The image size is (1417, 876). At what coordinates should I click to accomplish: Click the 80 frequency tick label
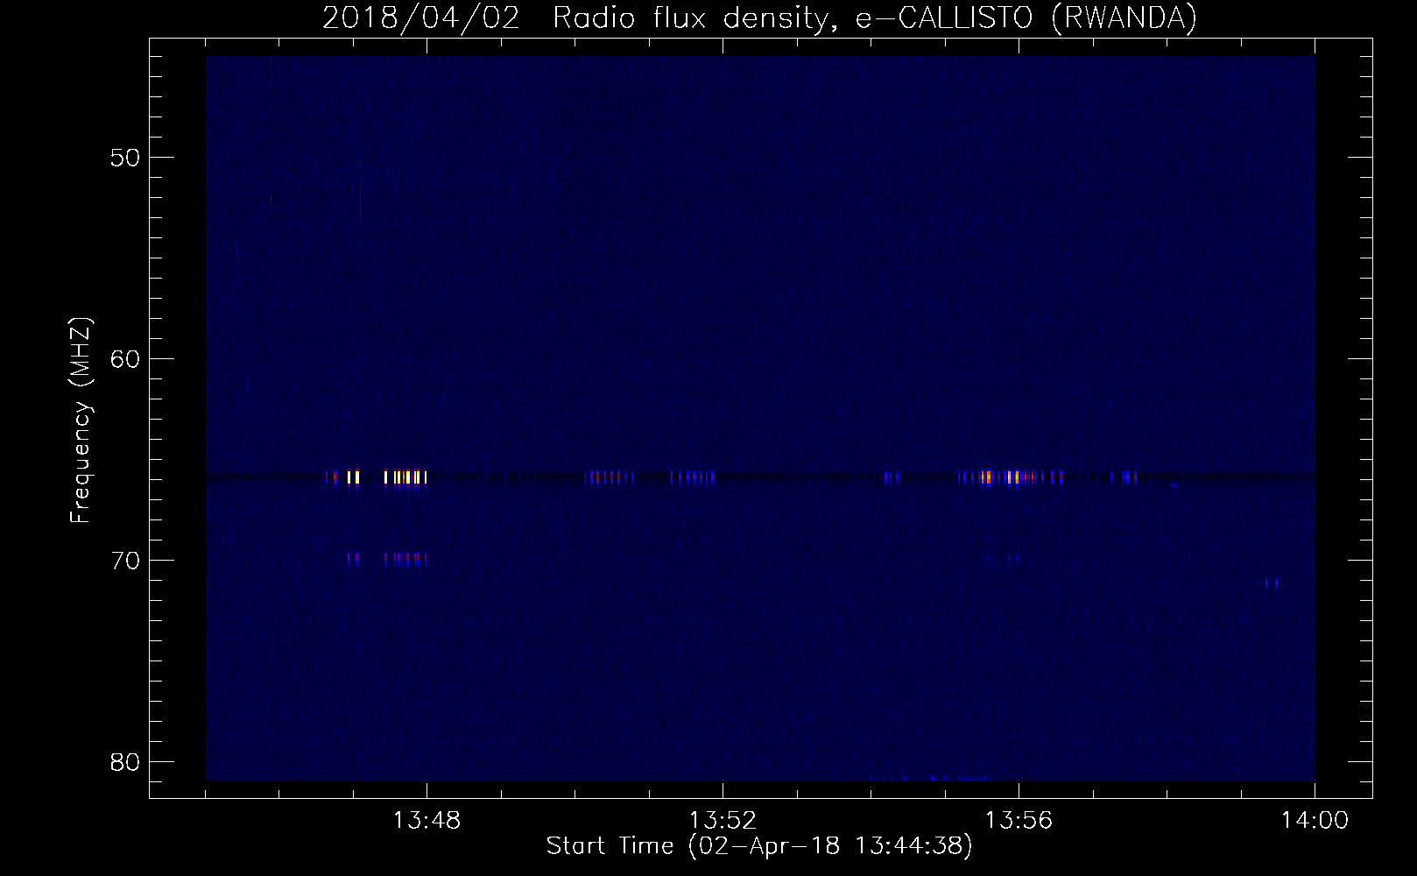click(x=125, y=762)
